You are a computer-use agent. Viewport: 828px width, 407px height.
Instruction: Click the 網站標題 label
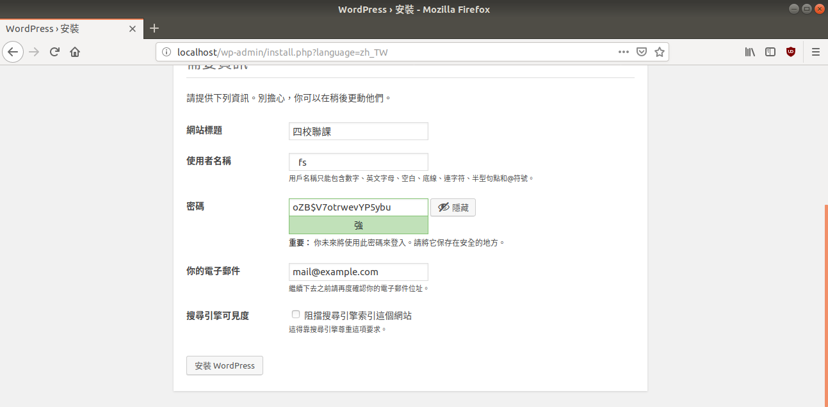(x=204, y=130)
